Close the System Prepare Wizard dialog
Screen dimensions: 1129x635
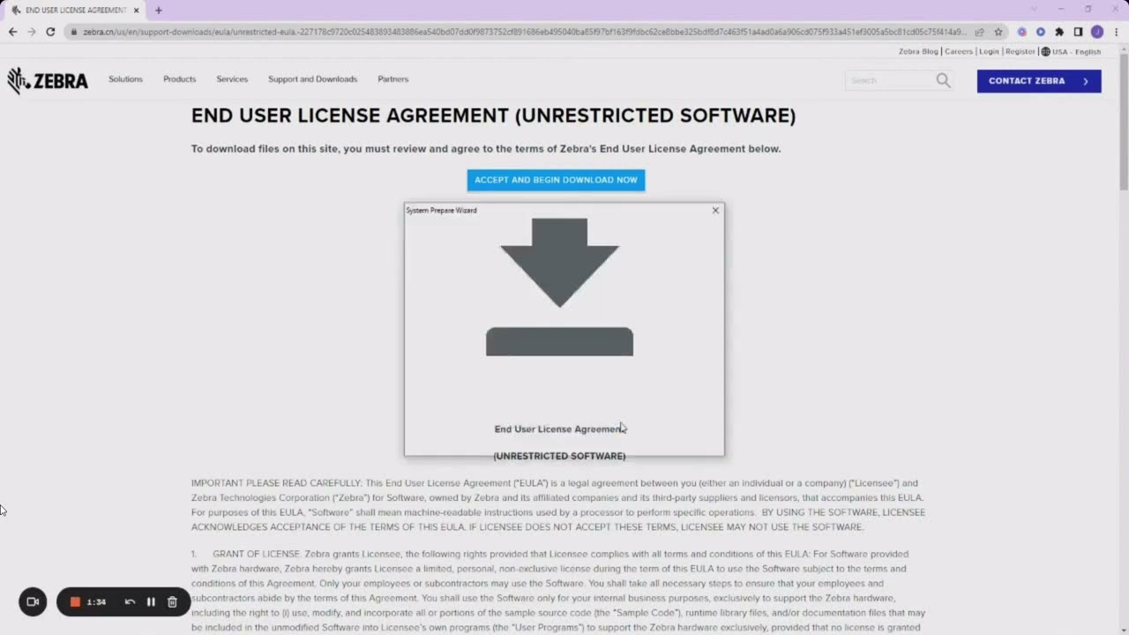[715, 210]
